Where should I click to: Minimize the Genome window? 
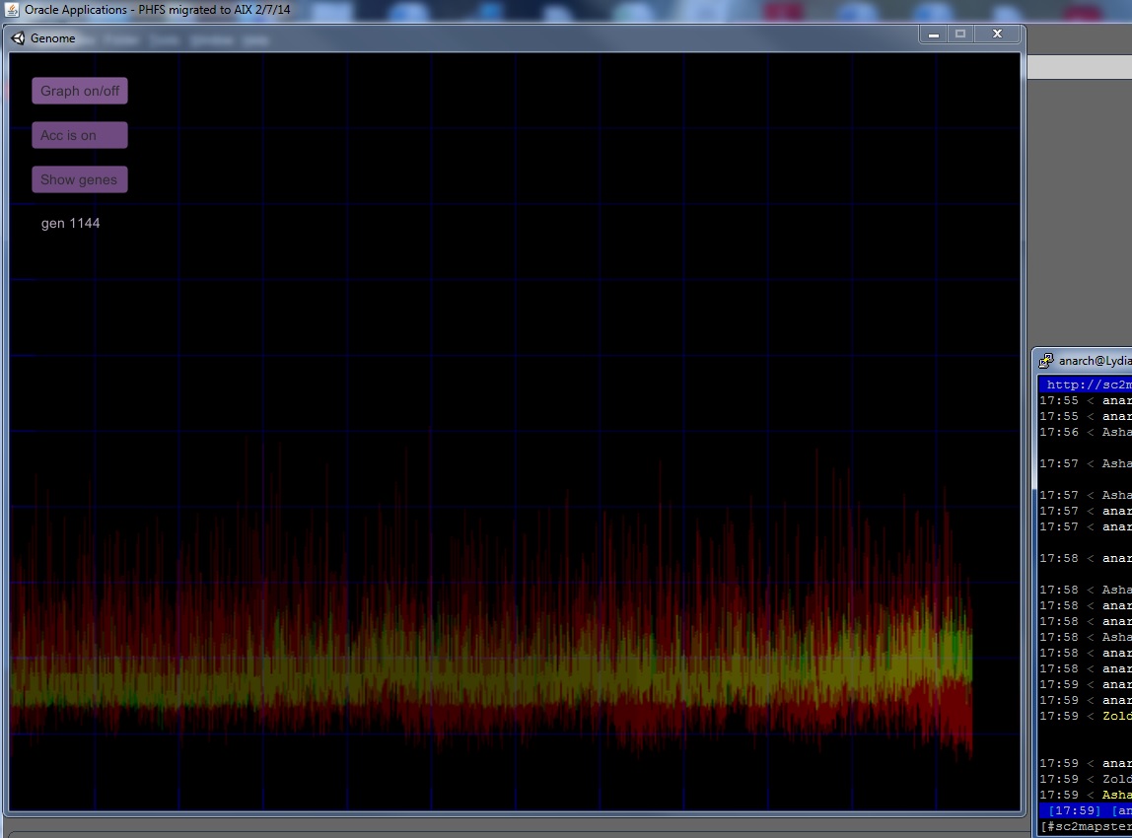(x=934, y=34)
